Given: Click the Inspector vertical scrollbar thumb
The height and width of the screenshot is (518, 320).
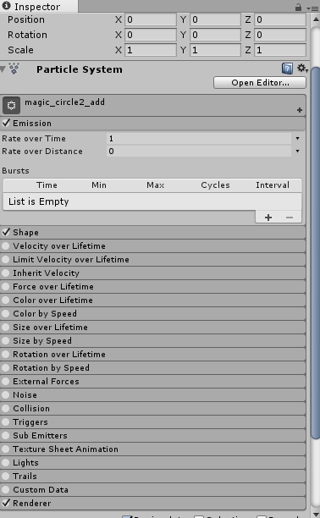Looking at the screenshot, I should click(316, 253).
